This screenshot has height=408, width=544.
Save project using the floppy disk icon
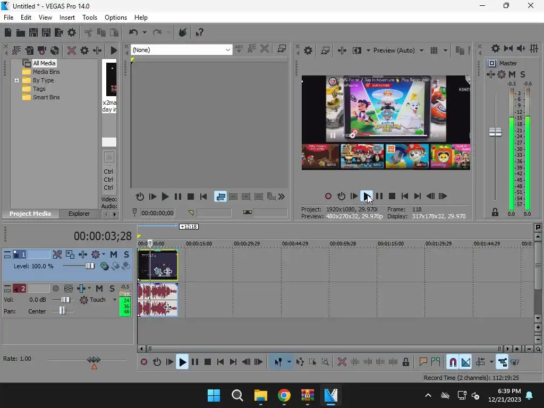tap(33, 32)
